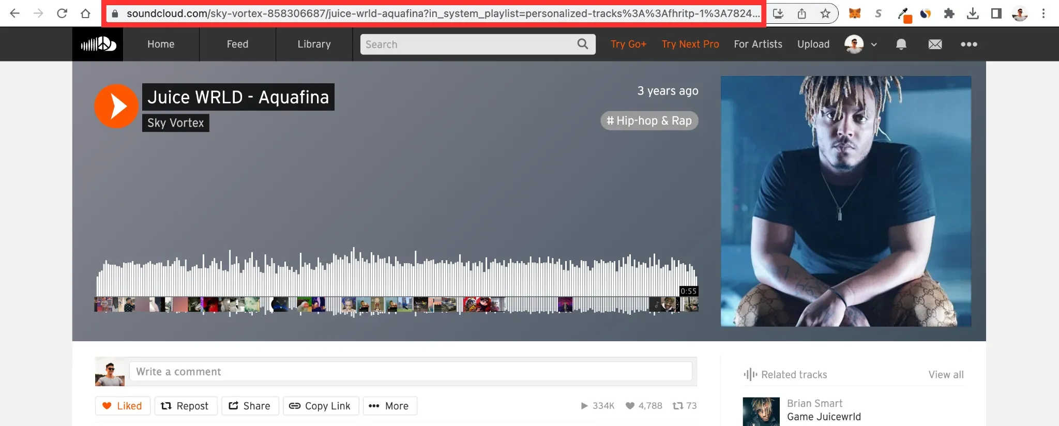
Task: Open the notifications bell
Action: click(x=901, y=44)
